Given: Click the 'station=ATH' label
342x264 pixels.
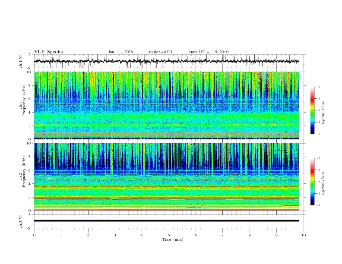Looking at the screenshot, I should (160, 52).
